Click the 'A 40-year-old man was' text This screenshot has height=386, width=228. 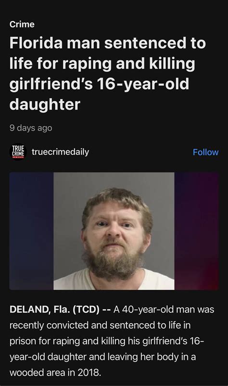pyautogui.click(x=164, y=309)
